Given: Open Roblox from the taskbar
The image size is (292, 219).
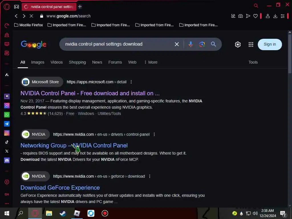Looking at the screenshot, I should [77, 213].
